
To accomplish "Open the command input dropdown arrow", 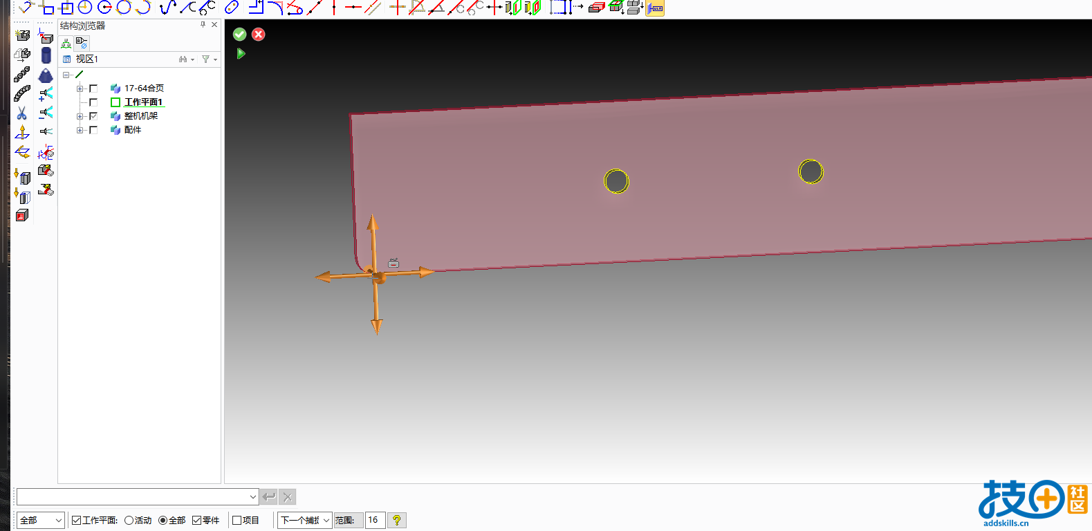I will click(252, 496).
